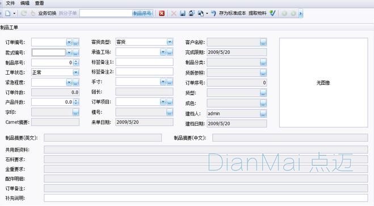Click the 补充说明 input field
The width and height of the screenshot is (374, 206).
(x=206, y=198)
